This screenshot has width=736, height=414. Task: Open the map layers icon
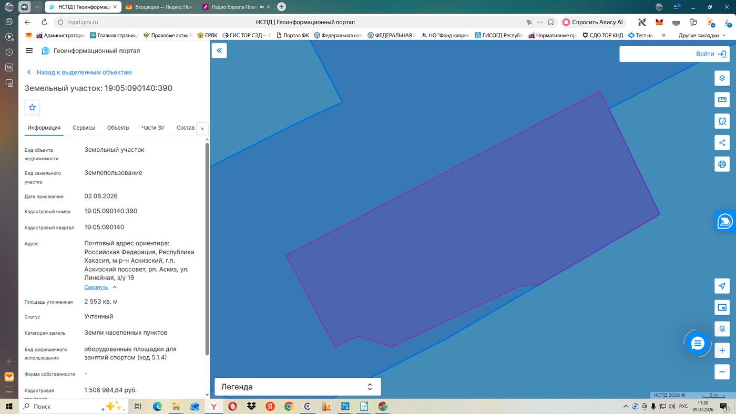point(722,78)
